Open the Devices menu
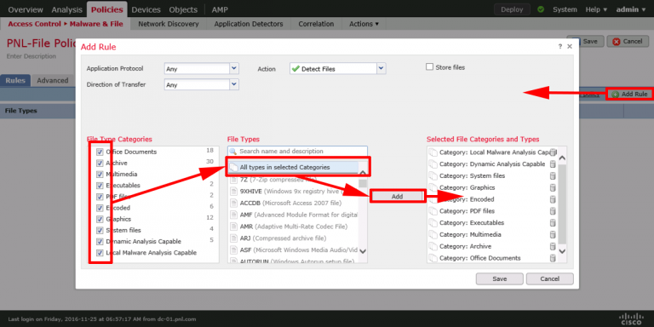654x327 pixels. pyautogui.click(x=146, y=9)
